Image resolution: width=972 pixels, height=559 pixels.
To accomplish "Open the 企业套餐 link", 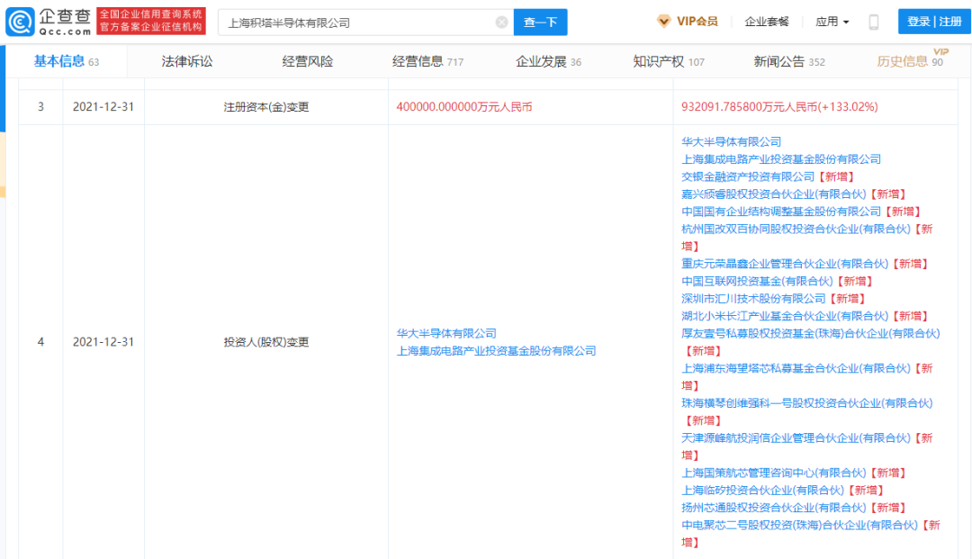I will [x=766, y=22].
